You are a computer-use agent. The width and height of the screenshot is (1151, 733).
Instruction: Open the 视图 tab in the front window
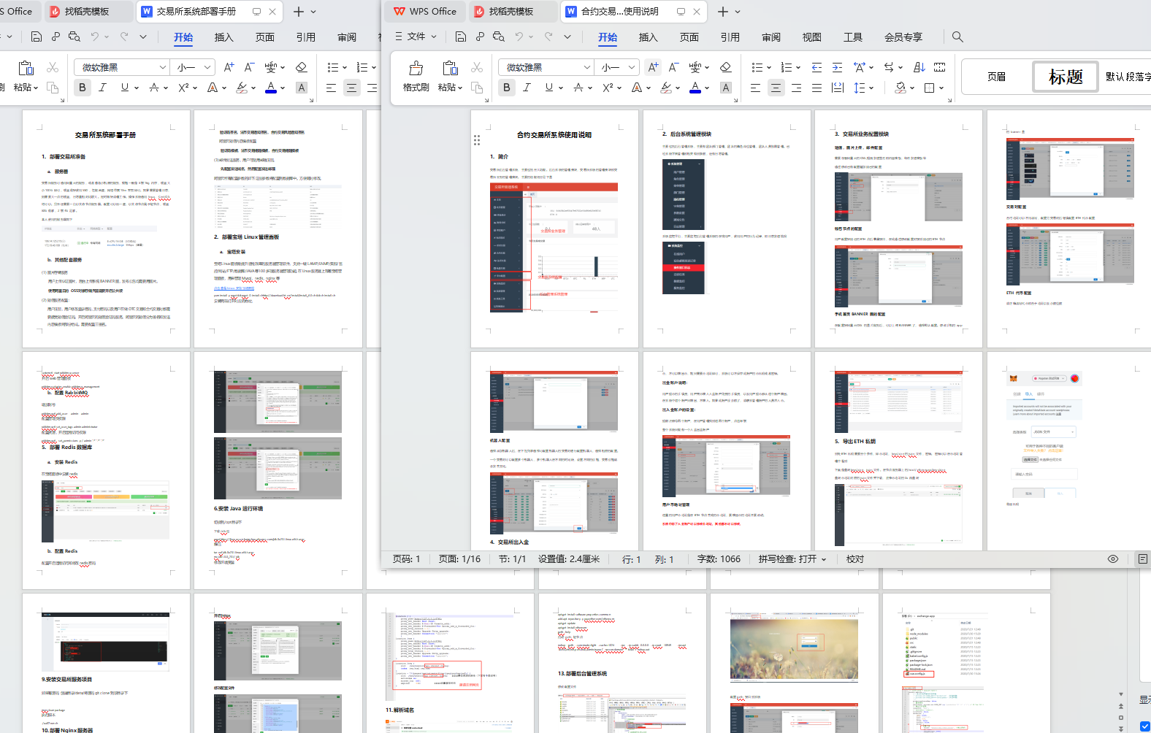tap(811, 37)
